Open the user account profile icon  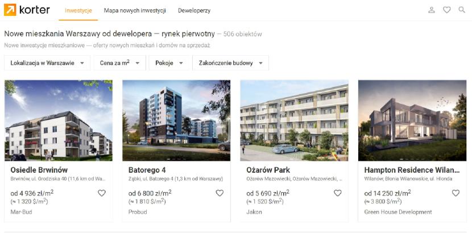432,10
